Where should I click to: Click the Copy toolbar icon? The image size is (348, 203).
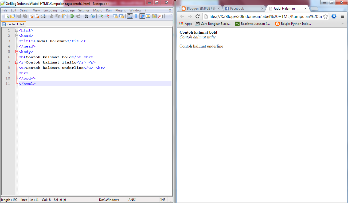click(x=58, y=16)
